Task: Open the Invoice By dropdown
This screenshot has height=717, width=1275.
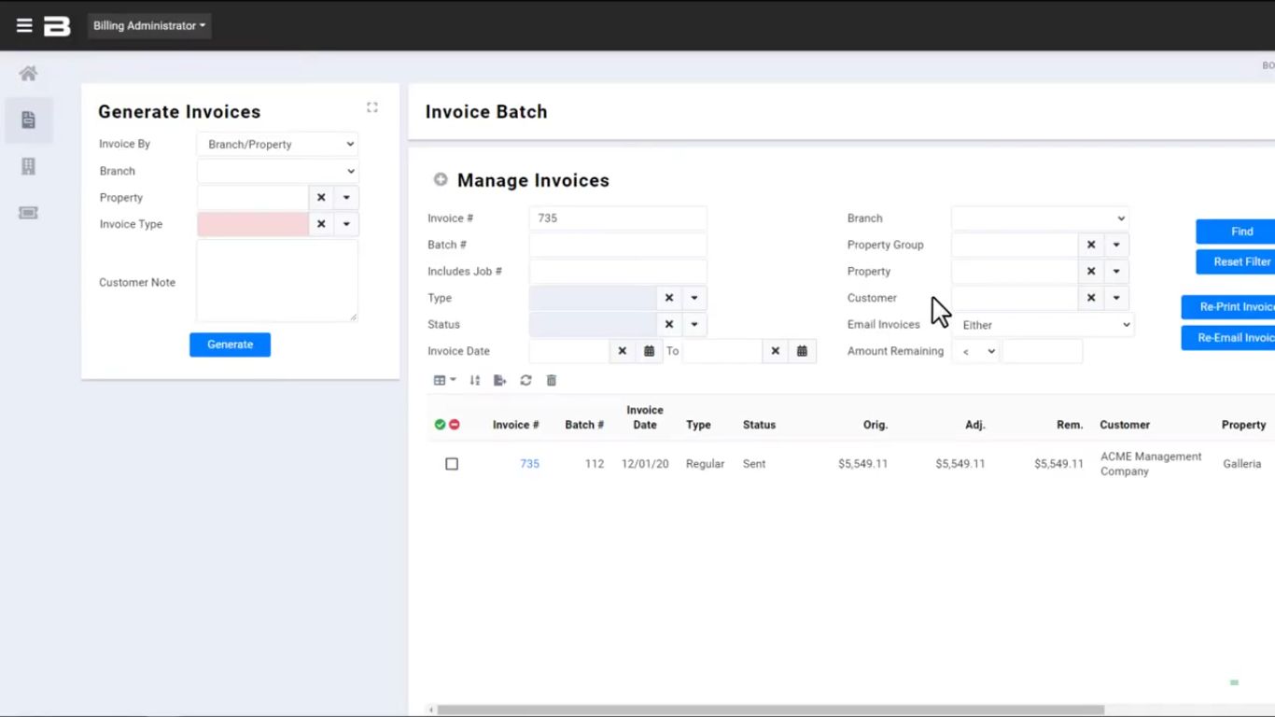Action: coord(277,145)
